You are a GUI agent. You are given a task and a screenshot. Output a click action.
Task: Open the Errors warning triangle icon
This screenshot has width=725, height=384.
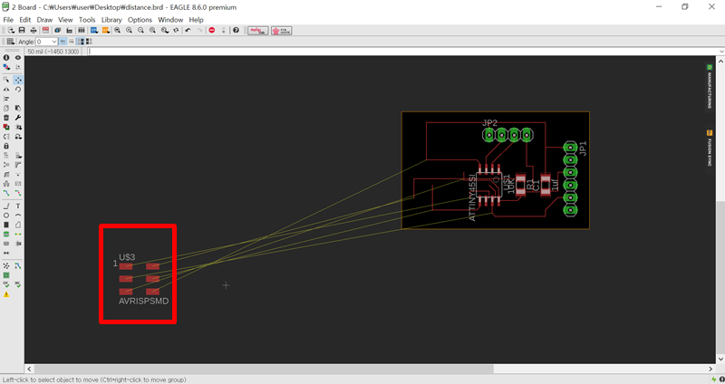pyautogui.click(x=6, y=294)
